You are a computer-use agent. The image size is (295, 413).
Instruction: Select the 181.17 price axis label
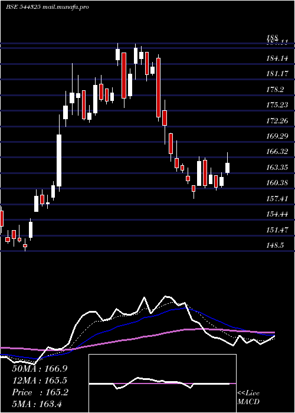(x=277, y=74)
